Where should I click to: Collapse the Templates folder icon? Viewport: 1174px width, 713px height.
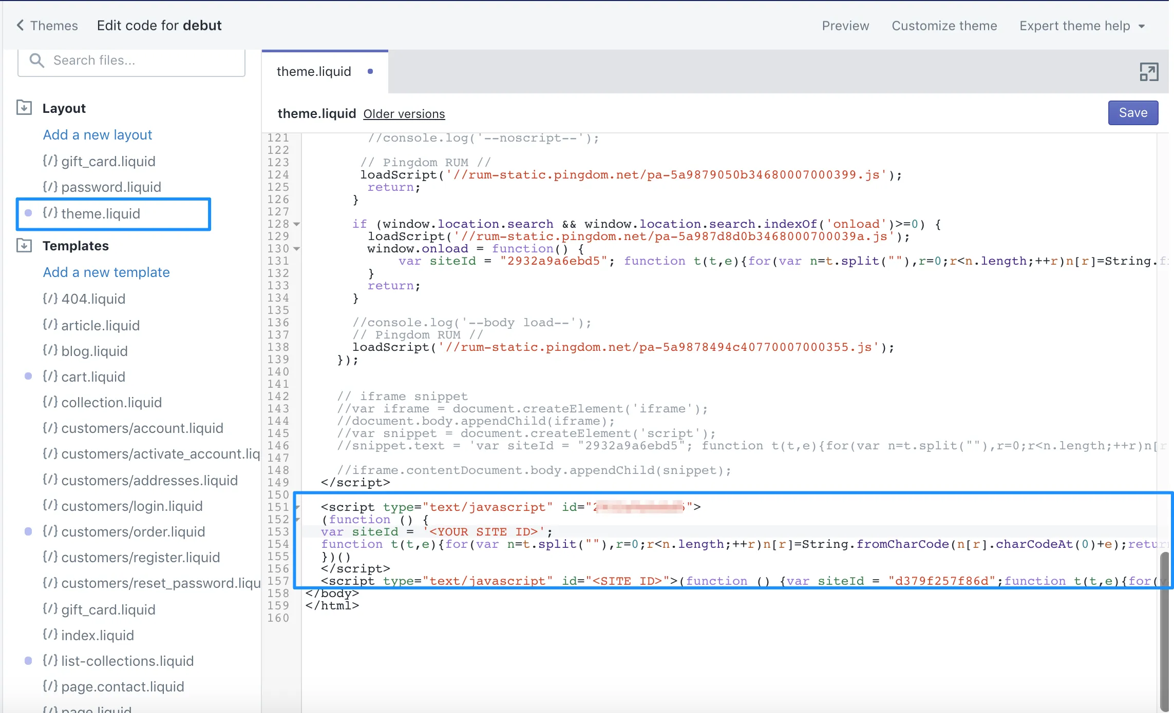24,245
